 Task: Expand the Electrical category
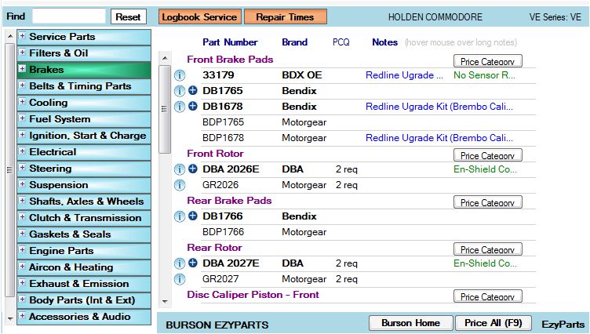click(22, 151)
